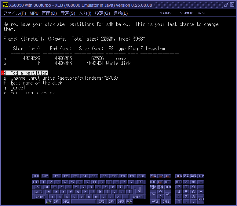237x206 pixels.
Task: Select 'd: Add a partition' option
Action: [x=25, y=73]
